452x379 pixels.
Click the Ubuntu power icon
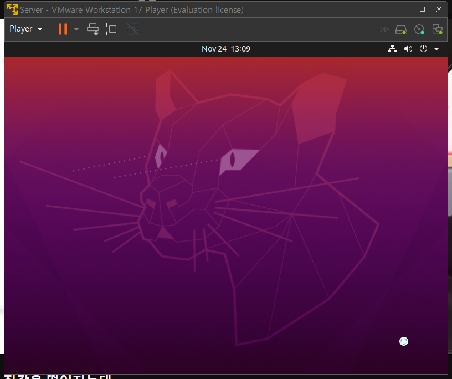(423, 48)
